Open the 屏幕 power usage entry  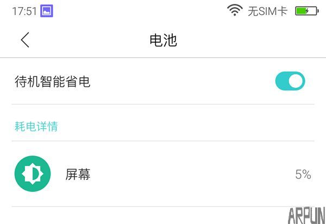[163, 174]
